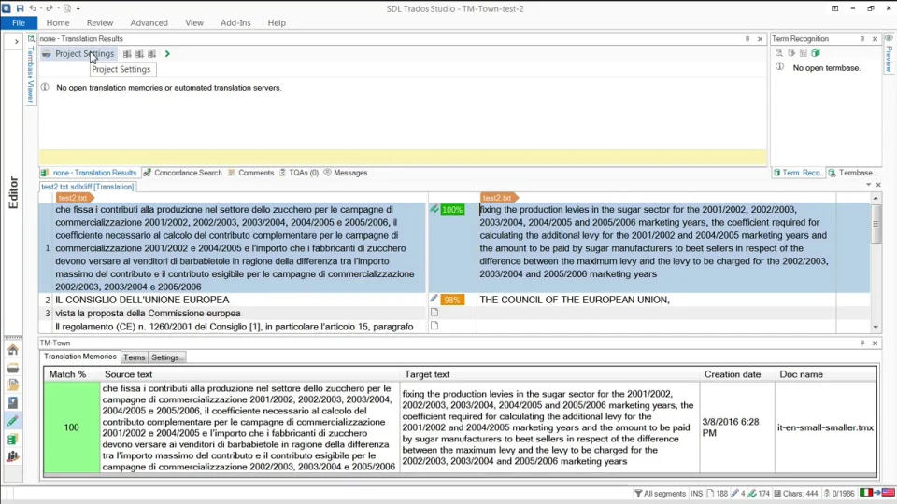This screenshot has height=504, width=897.
Task: Close the TM-Town panel
Action: [876, 343]
